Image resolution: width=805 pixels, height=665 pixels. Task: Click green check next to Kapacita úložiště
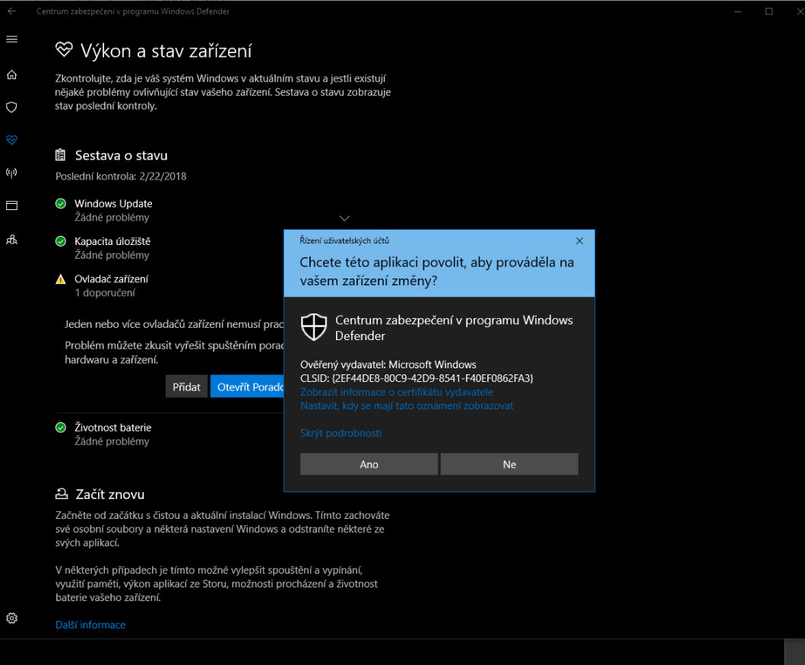point(61,241)
